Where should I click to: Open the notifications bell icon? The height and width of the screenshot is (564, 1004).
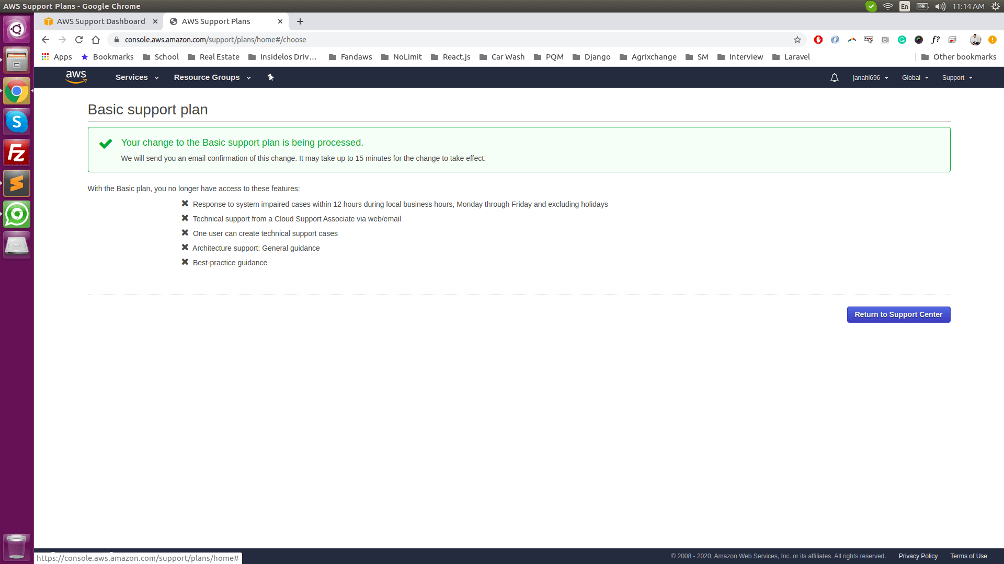(x=834, y=78)
